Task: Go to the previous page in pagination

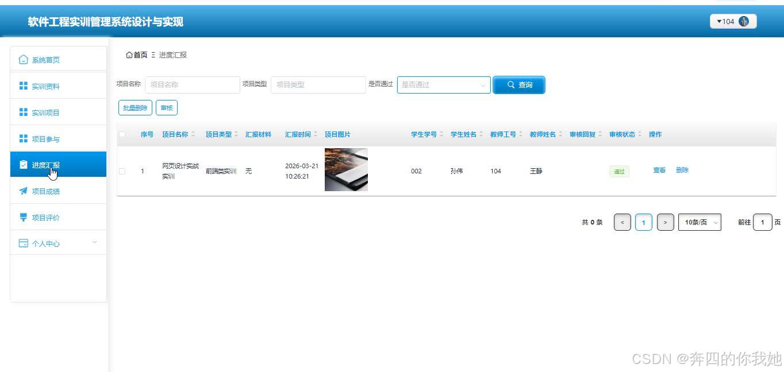Action: point(622,222)
